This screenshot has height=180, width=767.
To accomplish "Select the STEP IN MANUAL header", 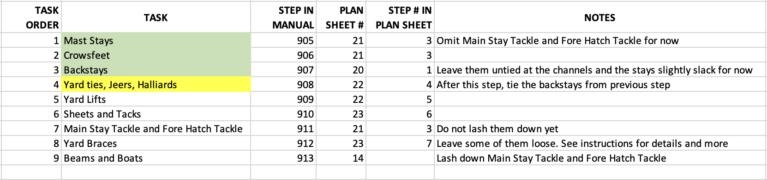I will pos(283,17).
